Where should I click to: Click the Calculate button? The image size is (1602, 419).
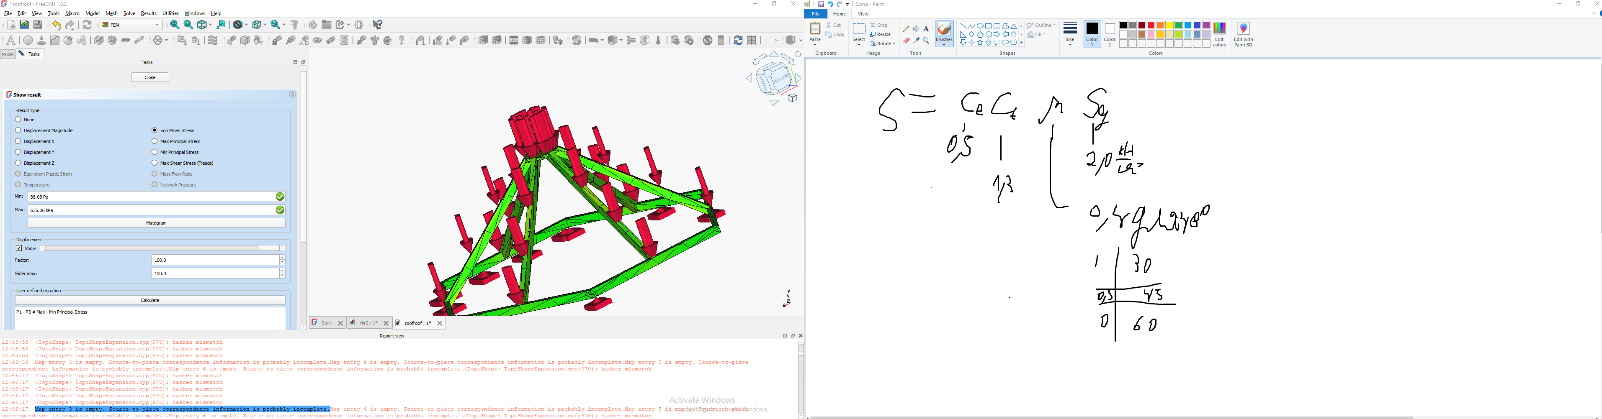[150, 300]
